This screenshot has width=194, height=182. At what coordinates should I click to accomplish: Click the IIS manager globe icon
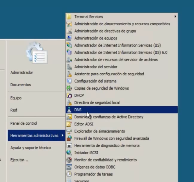[x=69, y=45]
